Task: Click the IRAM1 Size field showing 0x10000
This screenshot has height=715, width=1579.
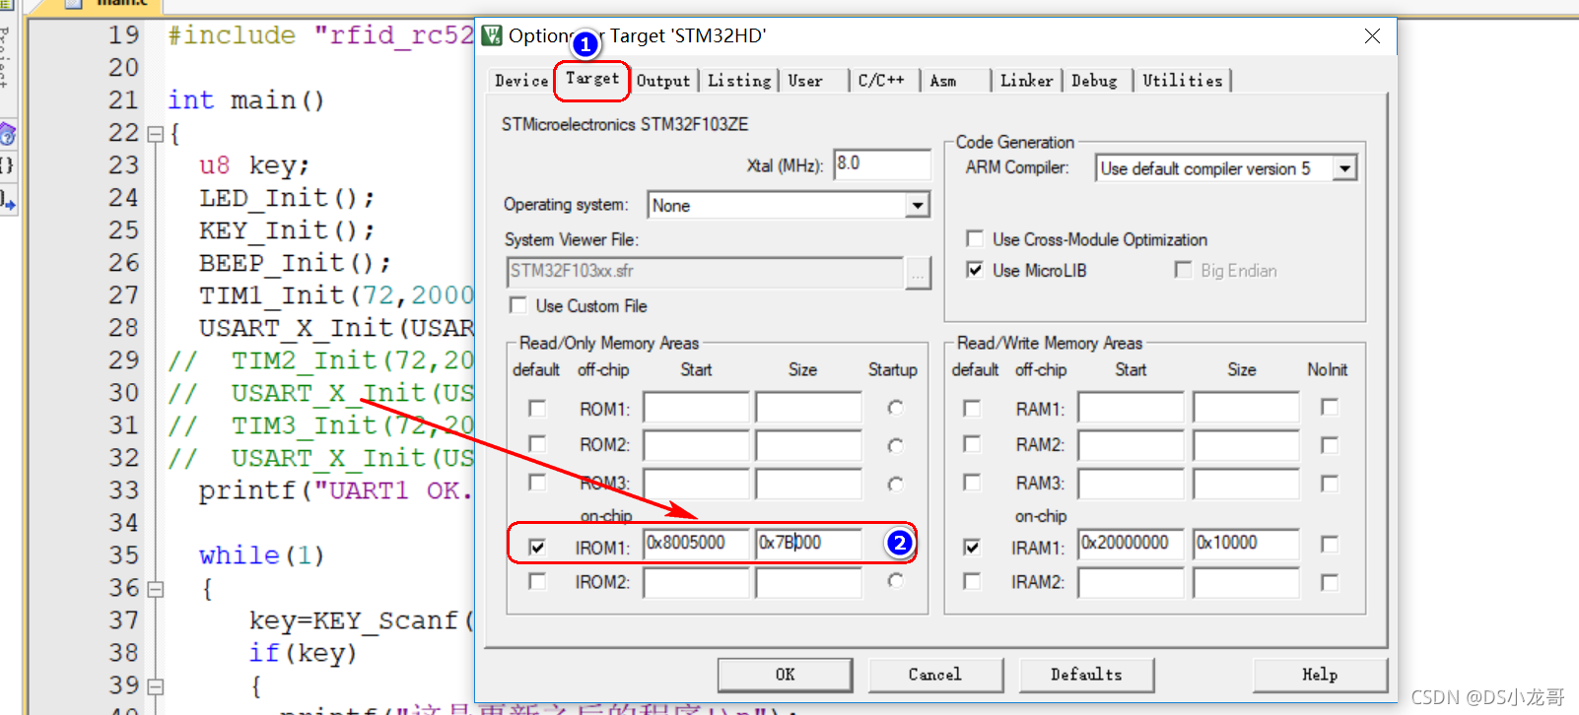Action: click(x=1246, y=544)
